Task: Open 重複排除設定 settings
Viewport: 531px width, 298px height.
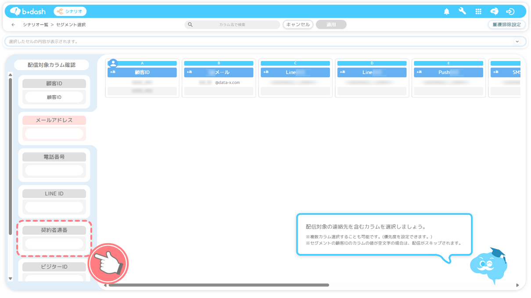Action: pyautogui.click(x=506, y=25)
